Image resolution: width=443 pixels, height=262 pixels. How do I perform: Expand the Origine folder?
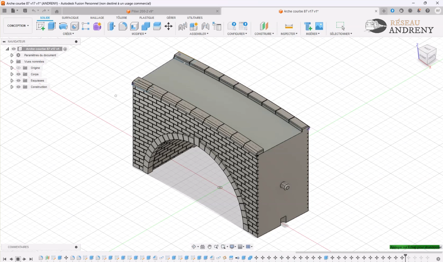12,68
